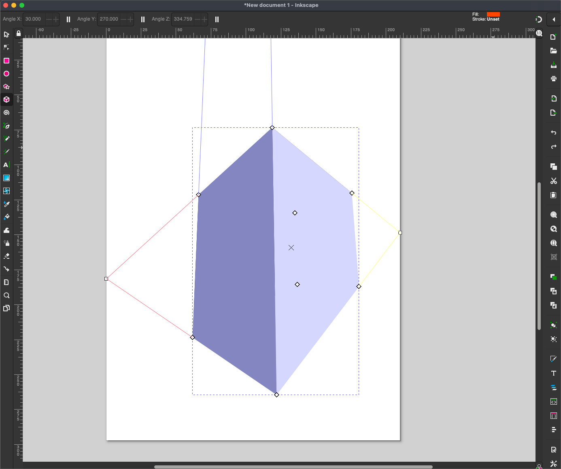Toggle Angle X vanishing point parallel state
Image resolution: width=561 pixels, height=469 pixels.
point(68,19)
